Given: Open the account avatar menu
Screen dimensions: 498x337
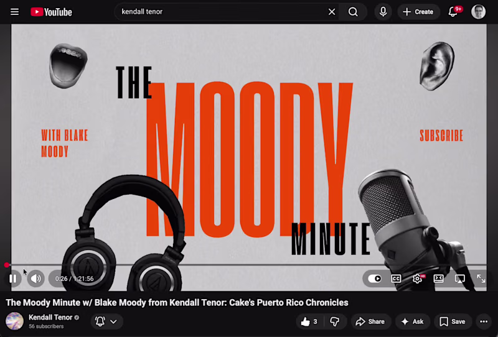Looking at the screenshot, I should 478,12.
